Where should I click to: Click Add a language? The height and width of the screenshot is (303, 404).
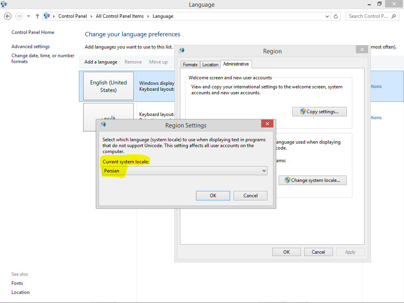coord(101,62)
